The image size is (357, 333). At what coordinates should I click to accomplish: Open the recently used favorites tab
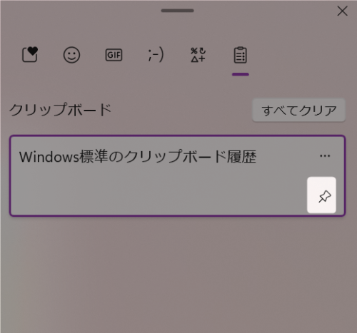(x=30, y=55)
